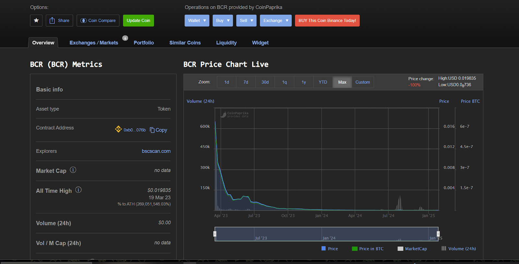Viewport: 519px width, 264px height.
Task: Click the green Update Coin button
Action: (x=139, y=20)
